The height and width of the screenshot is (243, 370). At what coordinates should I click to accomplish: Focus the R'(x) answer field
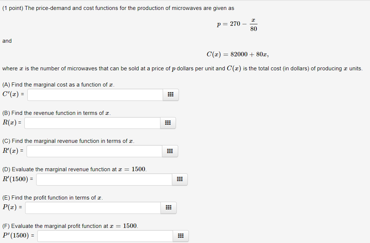coord(94,151)
